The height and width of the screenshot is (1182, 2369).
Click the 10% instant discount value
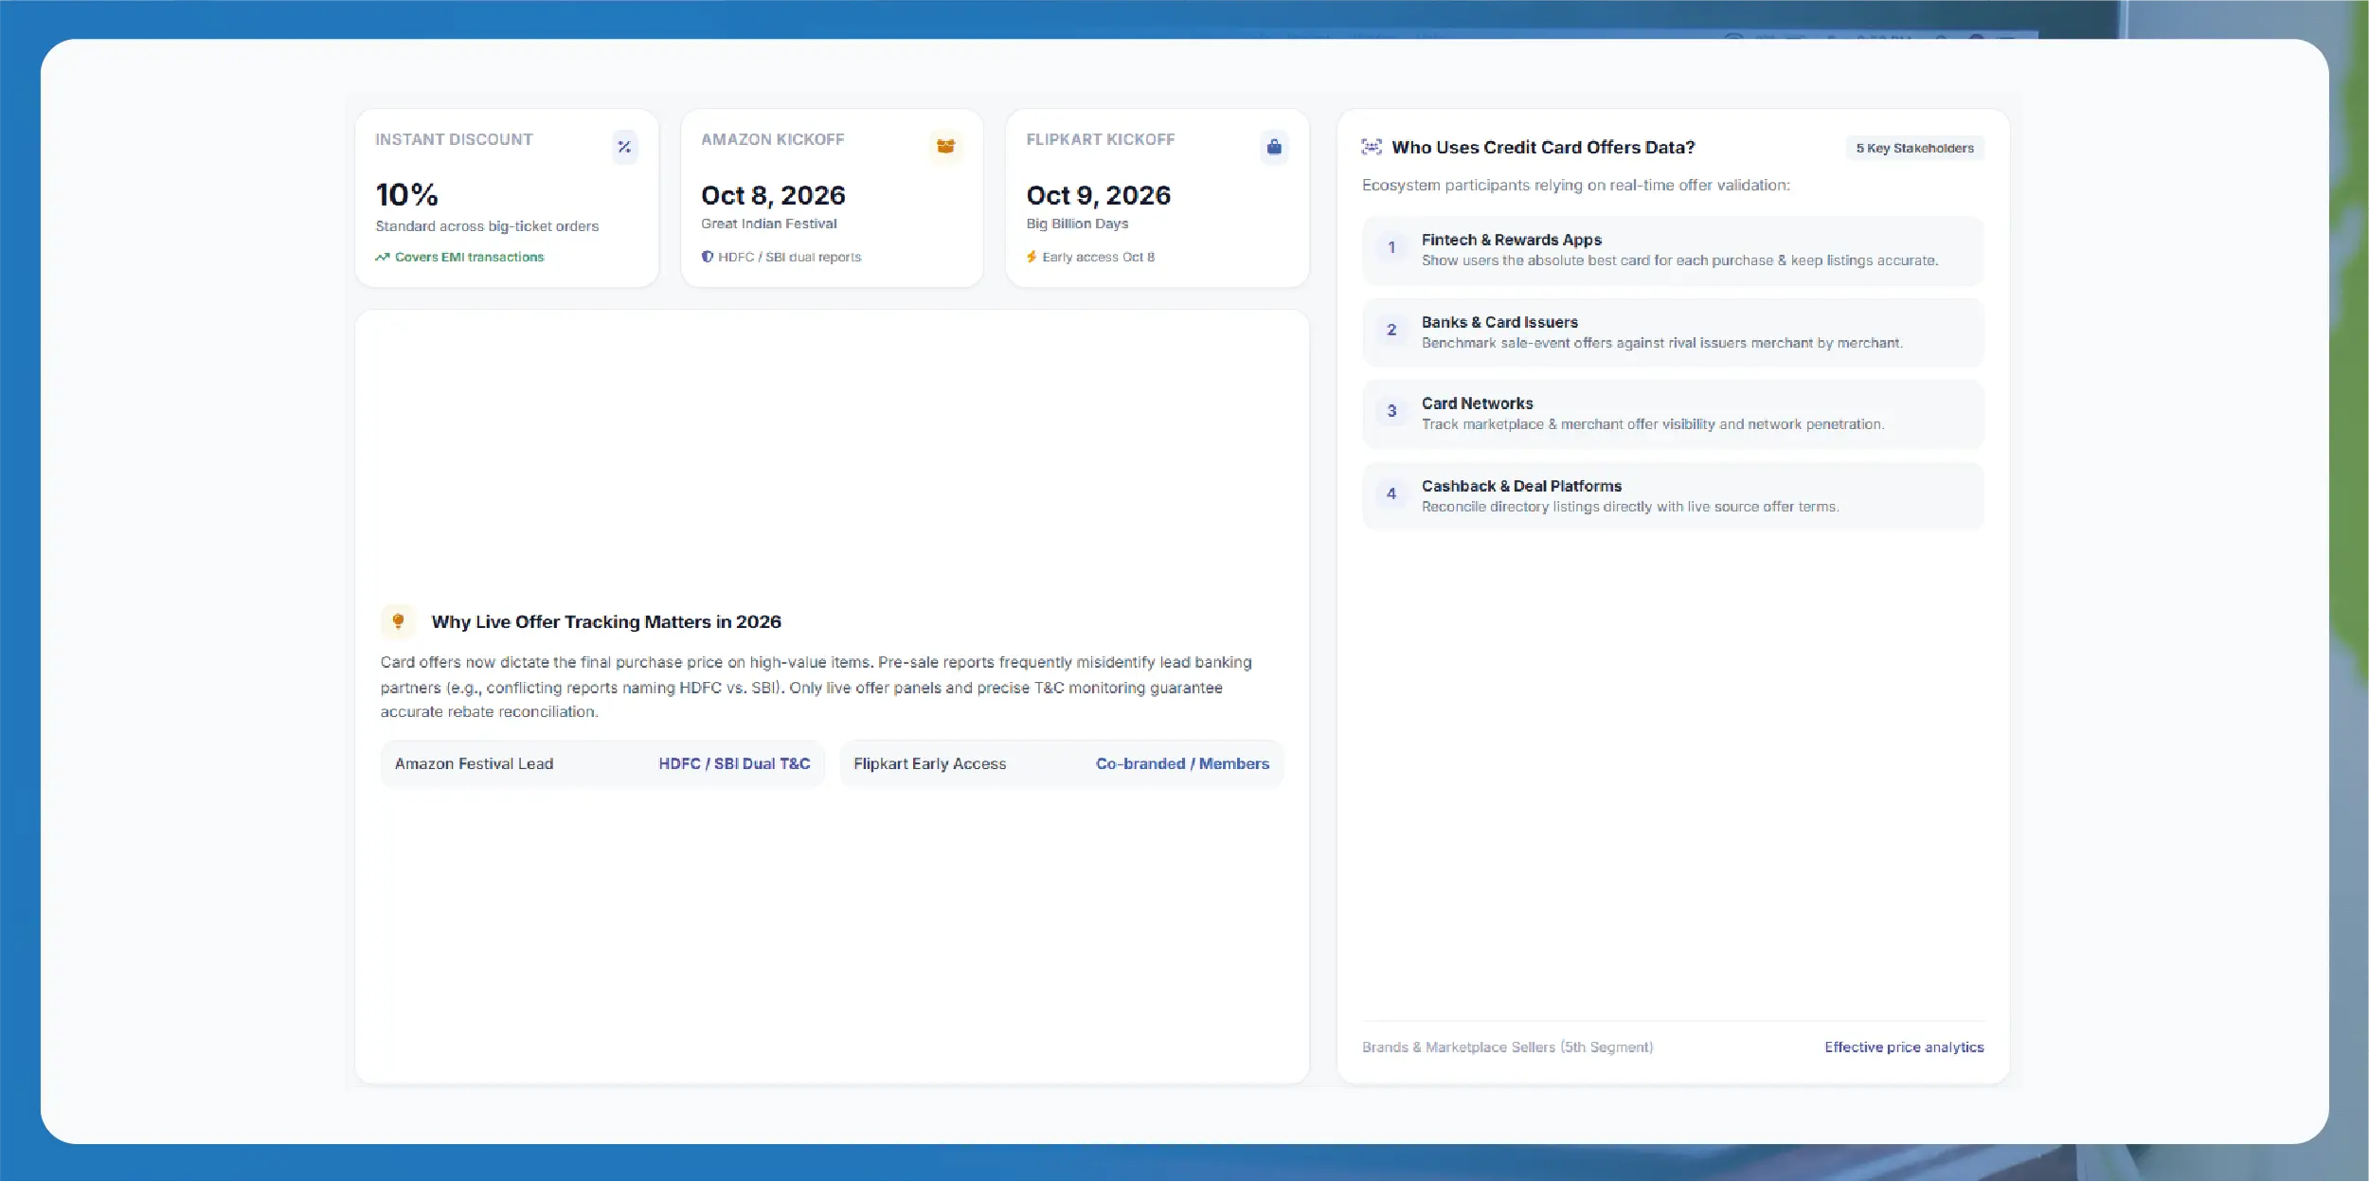tap(406, 195)
